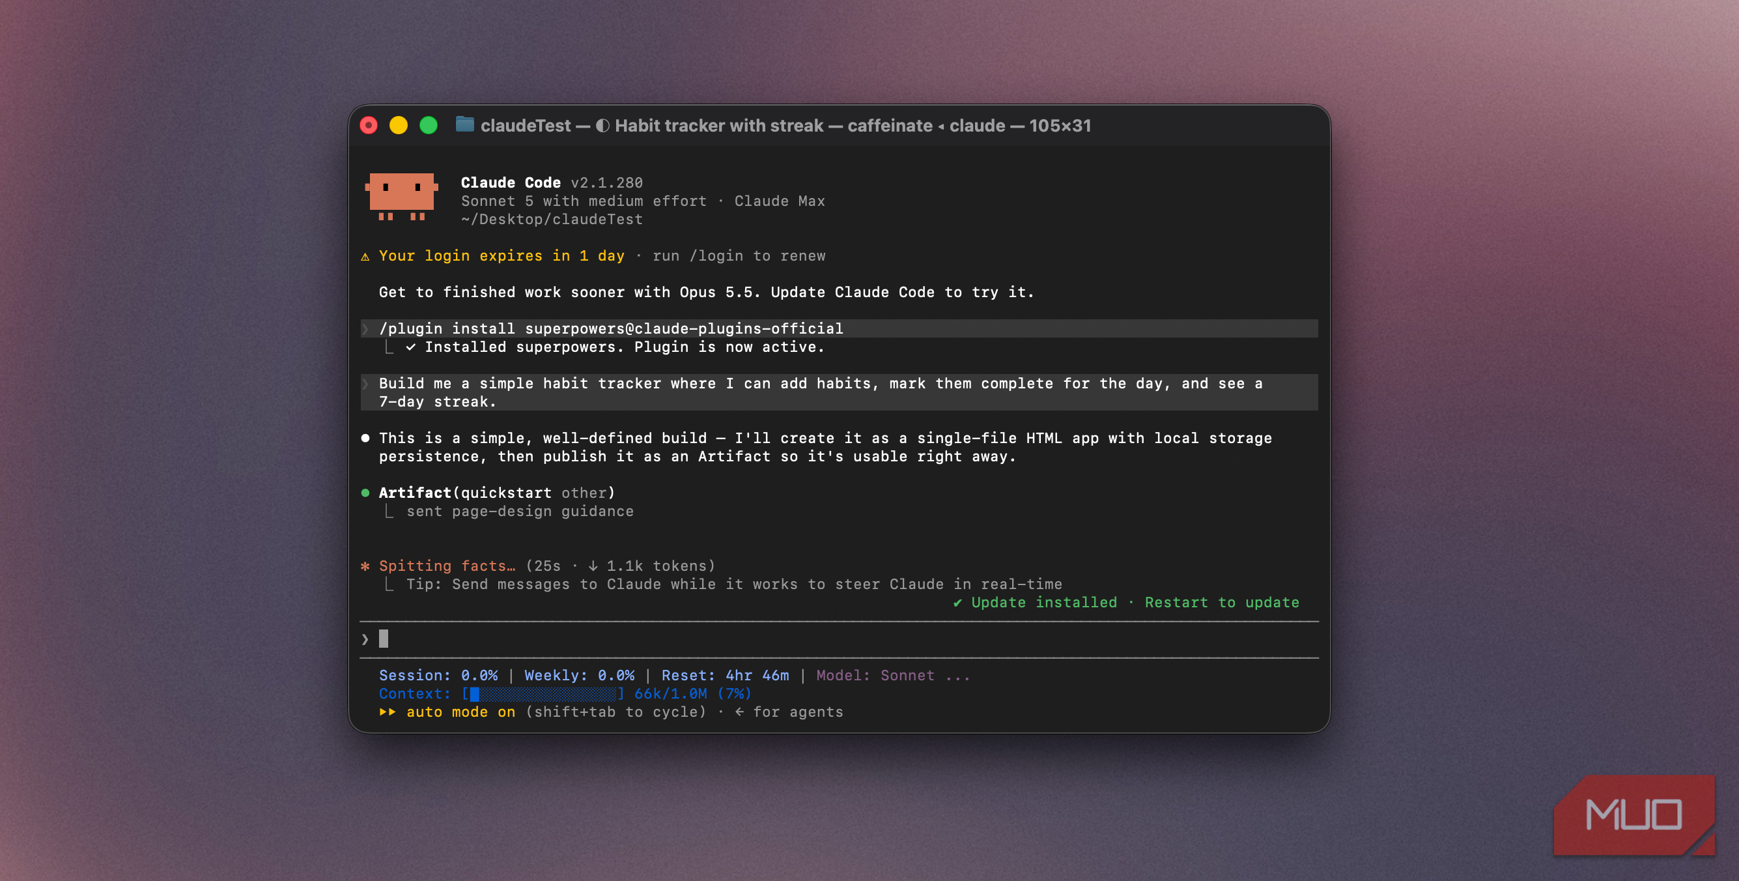Click the double-arrow auto mode icon
Viewport: 1739px width, 881px height.
388,712
